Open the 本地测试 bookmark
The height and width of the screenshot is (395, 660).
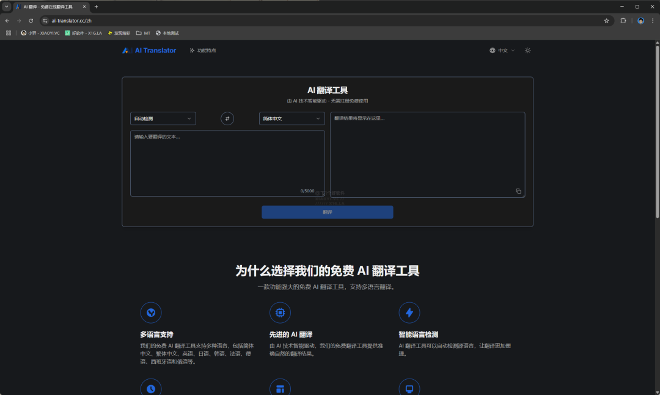coord(167,33)
